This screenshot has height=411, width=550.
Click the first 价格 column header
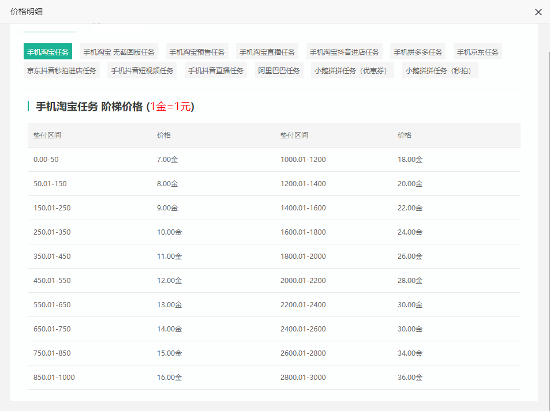click(164, 135)
